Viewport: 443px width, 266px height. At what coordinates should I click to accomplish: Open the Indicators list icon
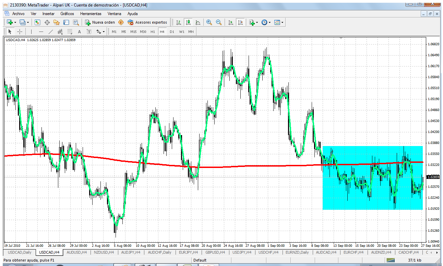point(252,22)
